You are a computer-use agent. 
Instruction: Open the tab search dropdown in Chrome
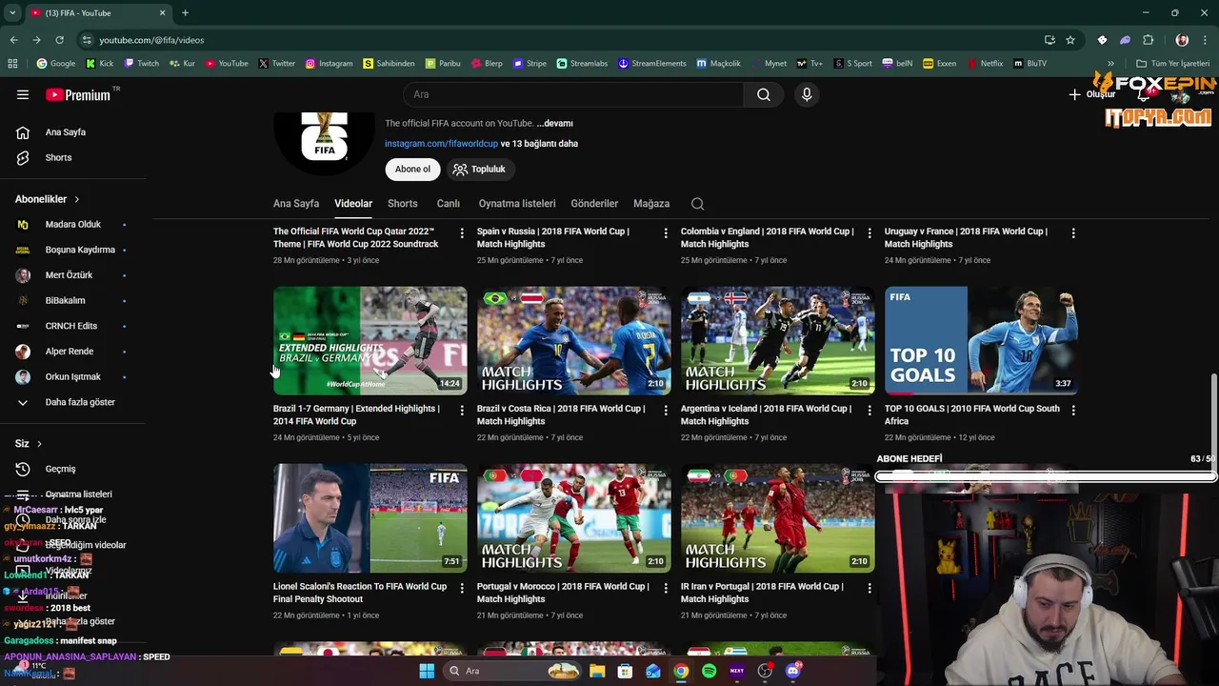pos(12,12)
